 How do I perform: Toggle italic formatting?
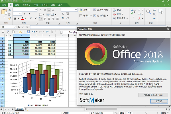tap(29, 14)
